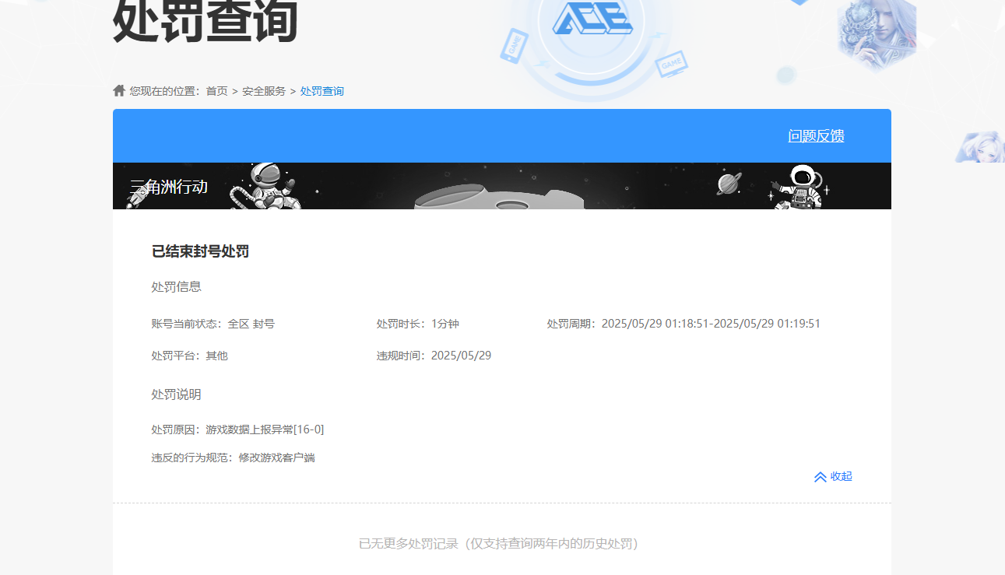
Task: Click the 已结束封号处罚 heading
Action: click(x=200, y=251)
